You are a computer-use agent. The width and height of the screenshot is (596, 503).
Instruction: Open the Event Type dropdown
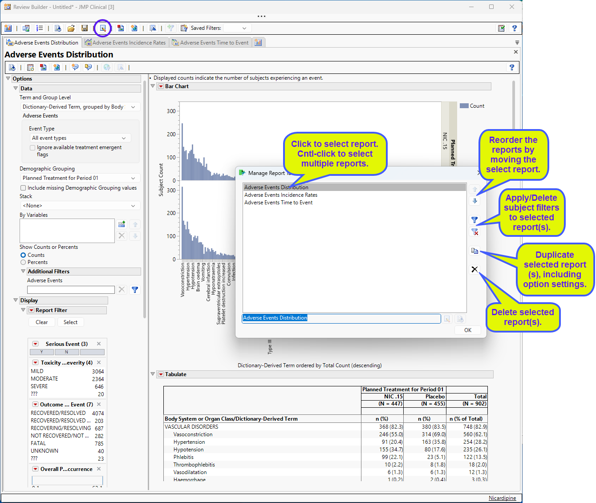[80, 138]
